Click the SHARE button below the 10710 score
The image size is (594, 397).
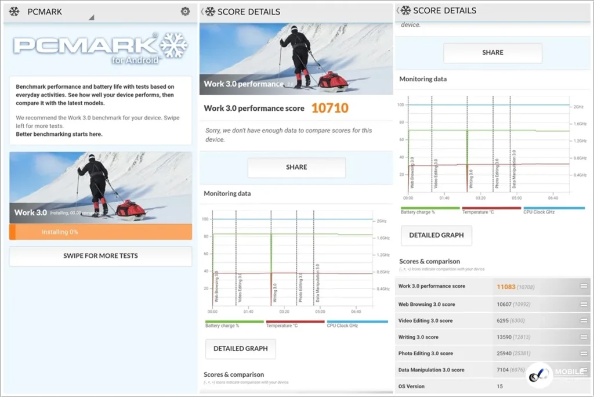click(296, 167)
